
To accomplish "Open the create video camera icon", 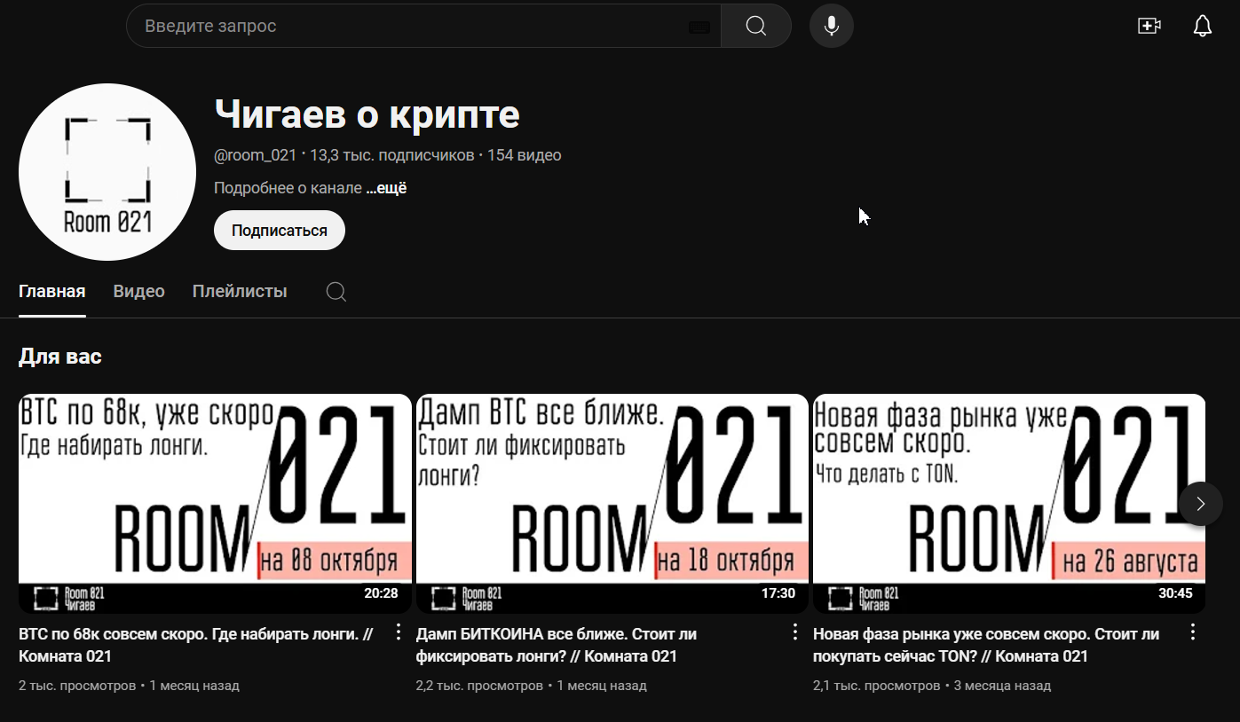I will tap(1149, 26).
